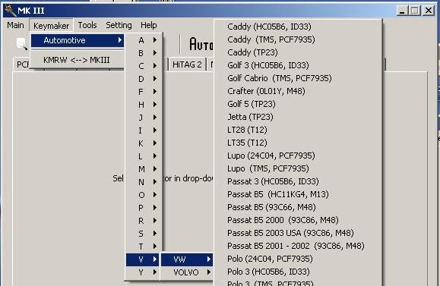Viewport: 440px width, 286px height.
Task: Expand letter J brand submenu
Action: point(144,118)
